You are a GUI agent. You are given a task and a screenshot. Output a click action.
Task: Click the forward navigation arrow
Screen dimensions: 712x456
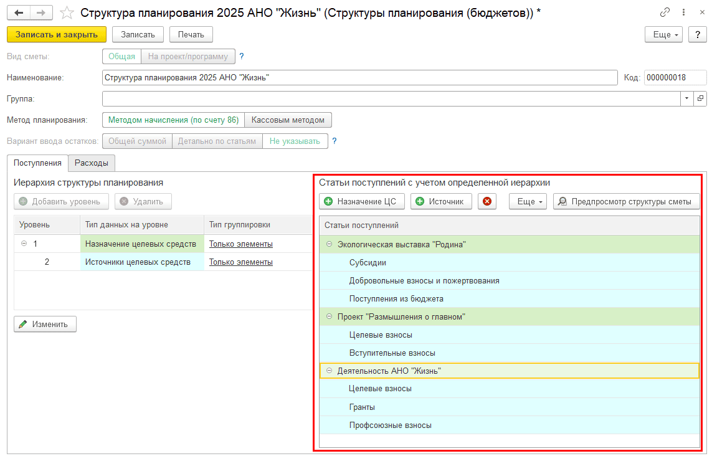(41, 13)
